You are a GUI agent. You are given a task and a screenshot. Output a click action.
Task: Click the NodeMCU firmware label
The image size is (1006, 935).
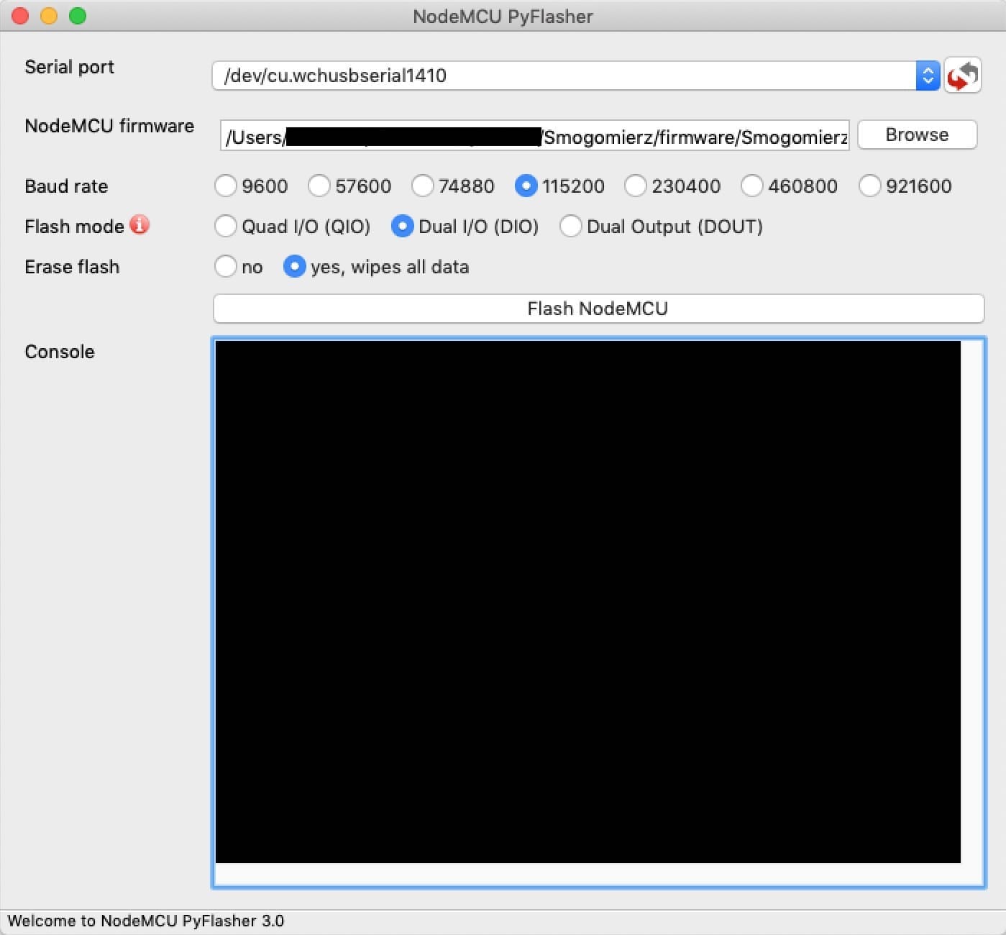coord(109,126)
